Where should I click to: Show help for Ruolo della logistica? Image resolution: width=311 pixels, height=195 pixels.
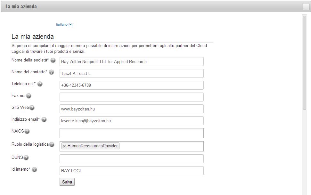point(52,145)
